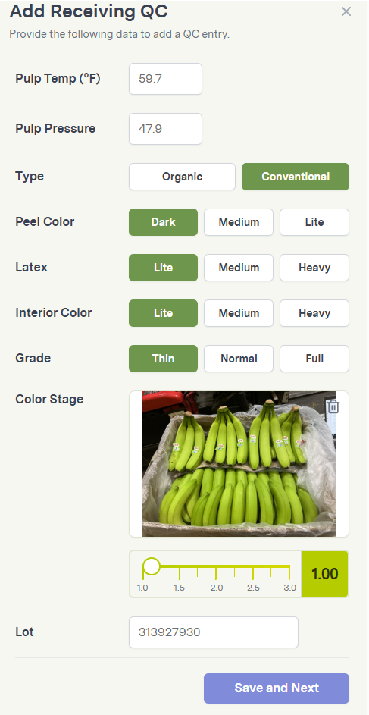Viewport: 369px width, 715px height.
Task: Select Conventional type
Action: pyautogui.click(x=296, y=177)
